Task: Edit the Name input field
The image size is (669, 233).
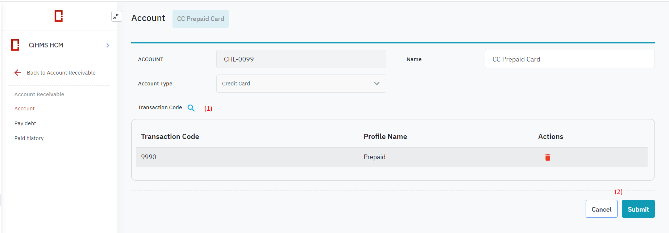Action: 569,59
